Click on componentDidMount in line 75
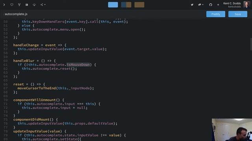 click(31, 119)
